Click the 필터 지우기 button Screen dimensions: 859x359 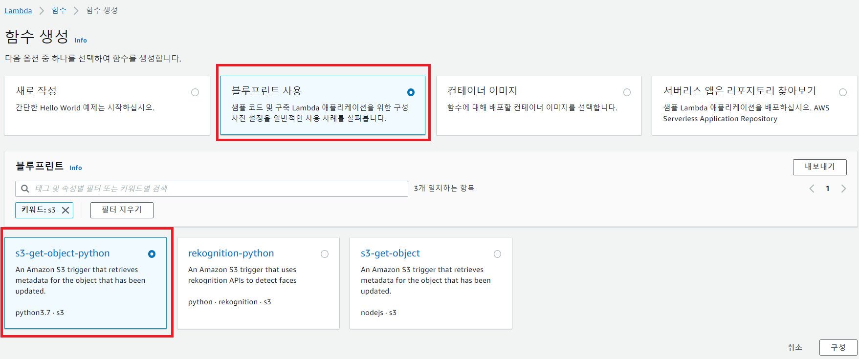pyautogui.click(x=122, y=210)
